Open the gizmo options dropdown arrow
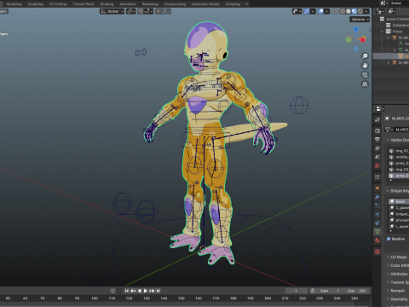This screenshot has height=307, width=409. click(x=313, y=11)
